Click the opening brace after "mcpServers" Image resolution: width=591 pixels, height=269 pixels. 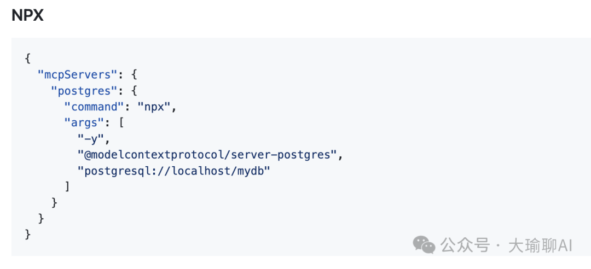pos(135,74)
